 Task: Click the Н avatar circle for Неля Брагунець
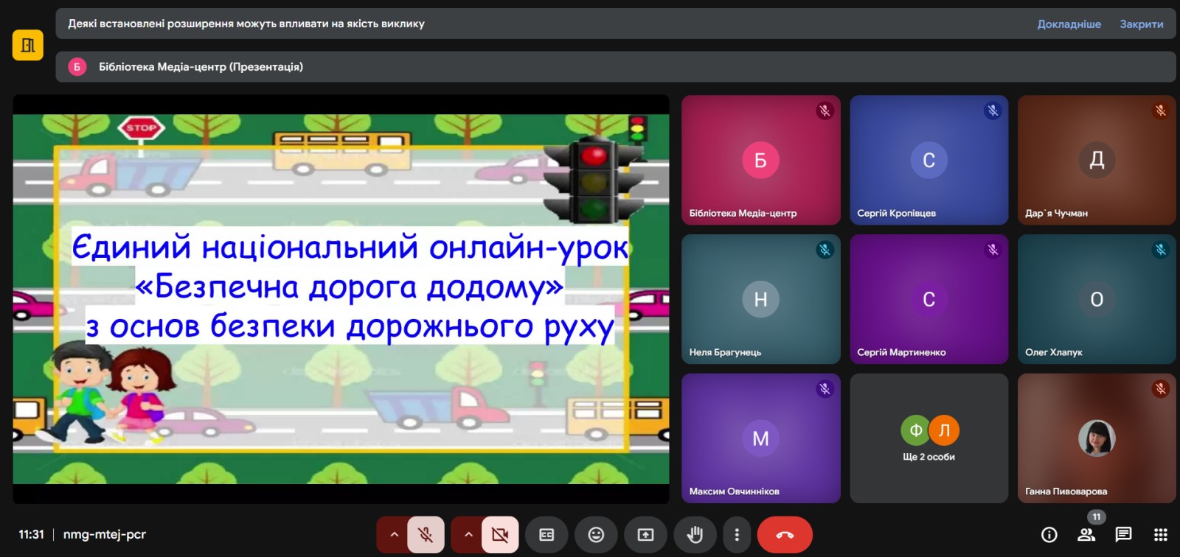760,299
